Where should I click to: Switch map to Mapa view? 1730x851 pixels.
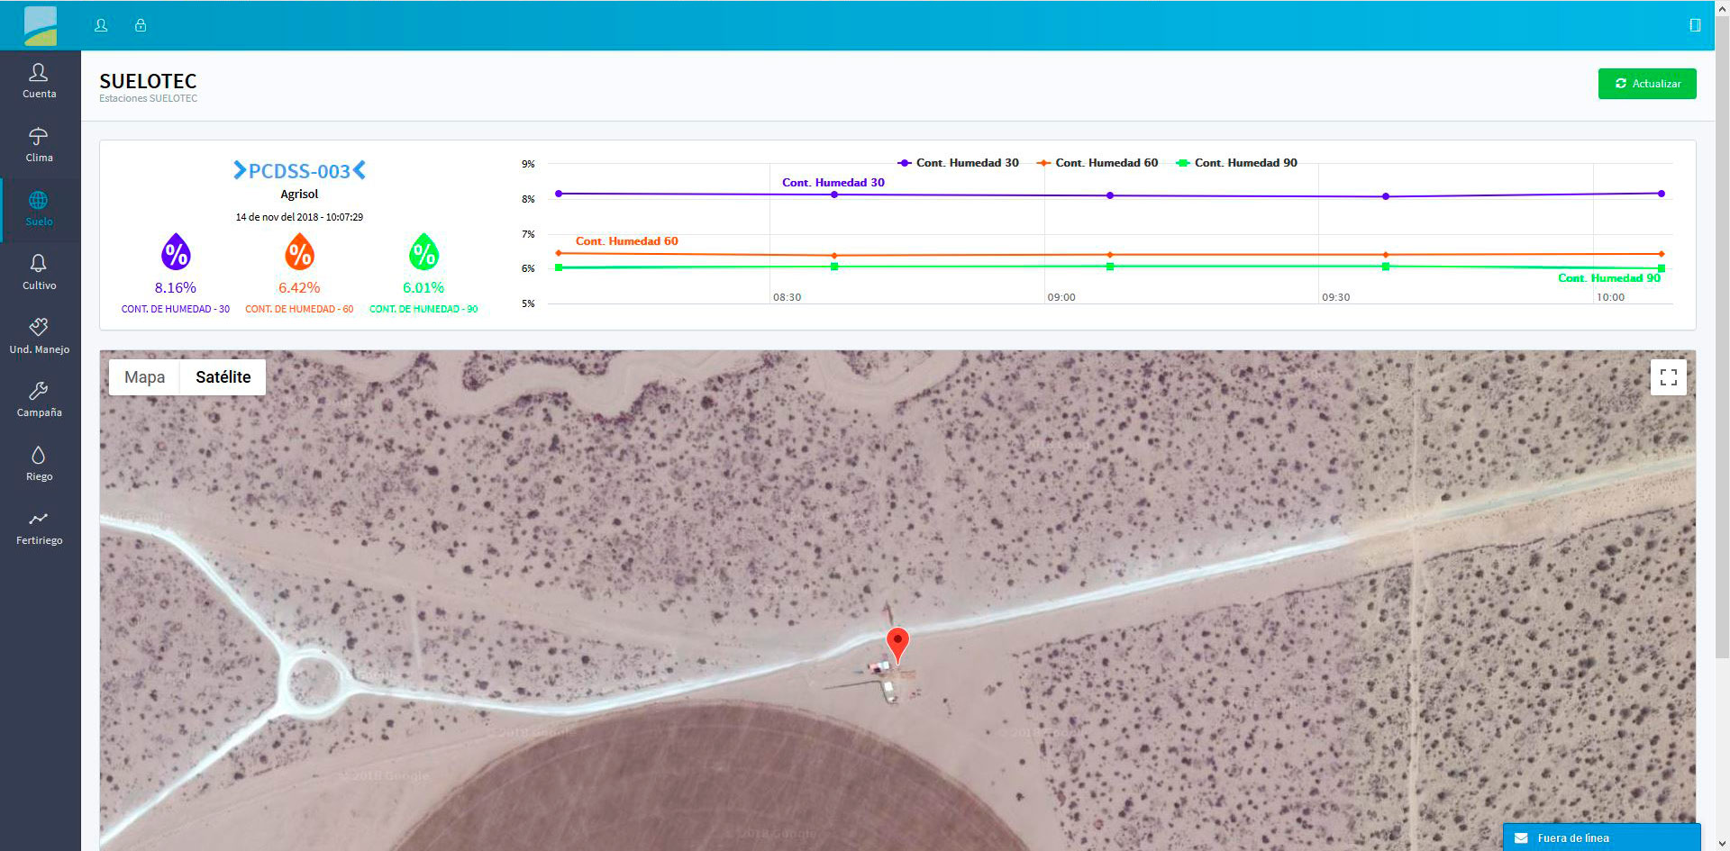[144, 377]
